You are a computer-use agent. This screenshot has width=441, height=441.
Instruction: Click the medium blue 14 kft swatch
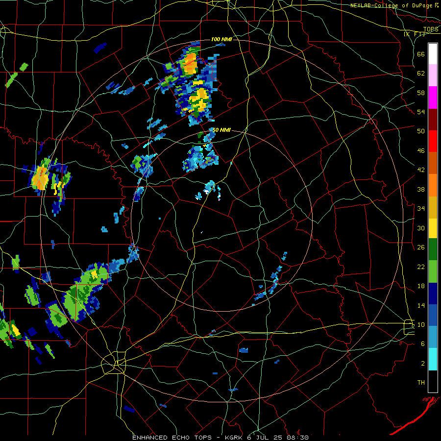(x=433, y=315)
